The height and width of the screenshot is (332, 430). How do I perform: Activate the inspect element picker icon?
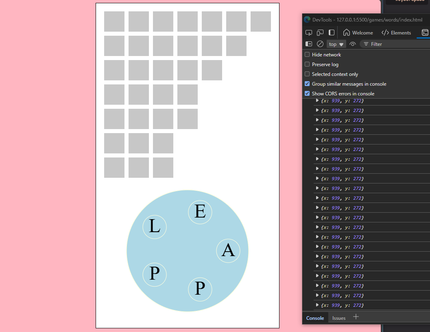308,33
